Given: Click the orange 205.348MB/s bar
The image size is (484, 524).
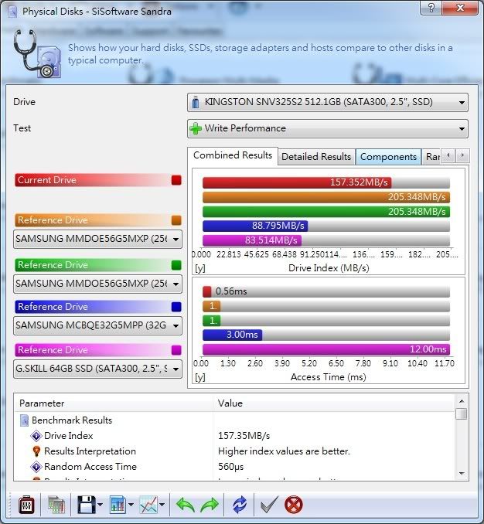Looking at the screenshot, I should pos(326,197).
